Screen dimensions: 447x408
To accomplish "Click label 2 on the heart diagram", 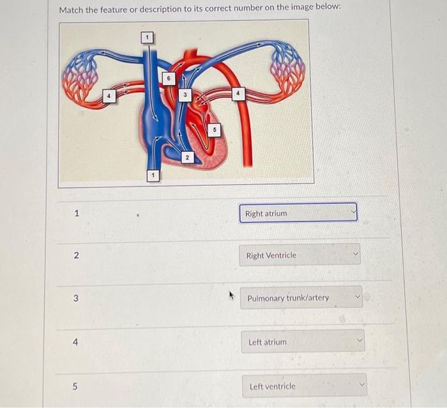I will coord(187,157).
